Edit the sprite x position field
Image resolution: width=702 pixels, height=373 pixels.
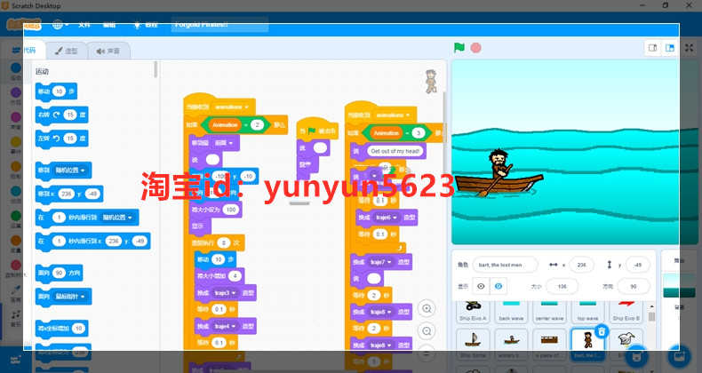click(581, 265)
